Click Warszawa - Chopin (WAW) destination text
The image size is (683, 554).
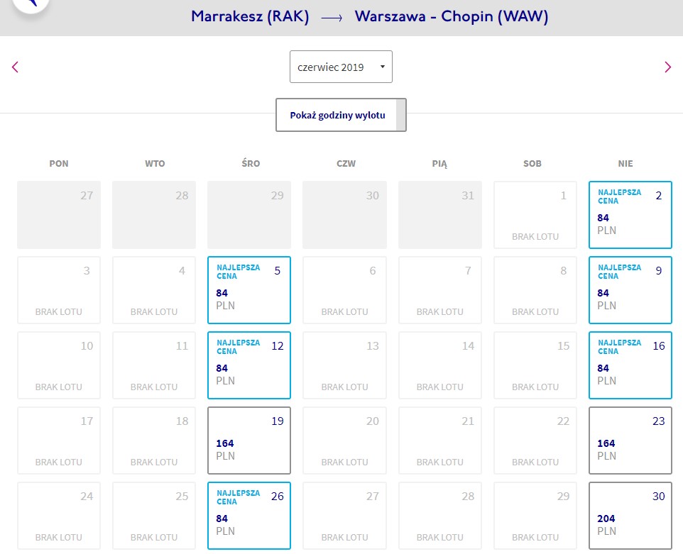click(452, 16)
